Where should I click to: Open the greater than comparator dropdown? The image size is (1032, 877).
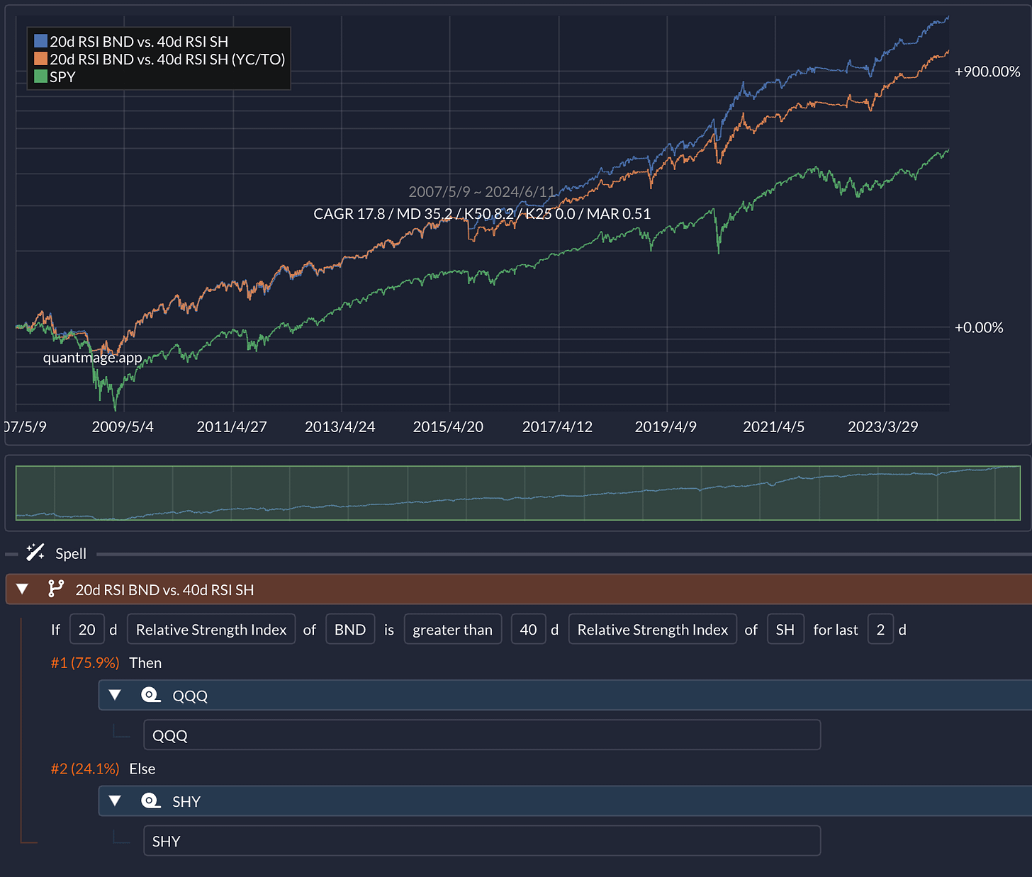coord(453,629)
